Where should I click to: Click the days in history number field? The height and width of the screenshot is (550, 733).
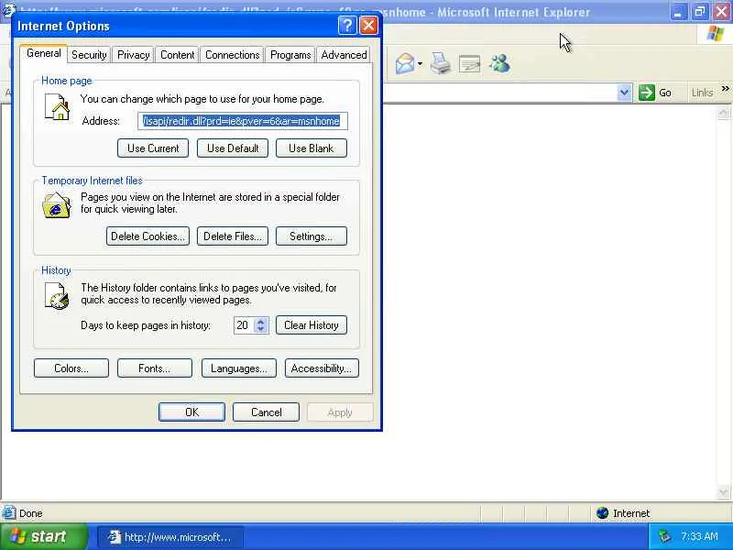244,325
